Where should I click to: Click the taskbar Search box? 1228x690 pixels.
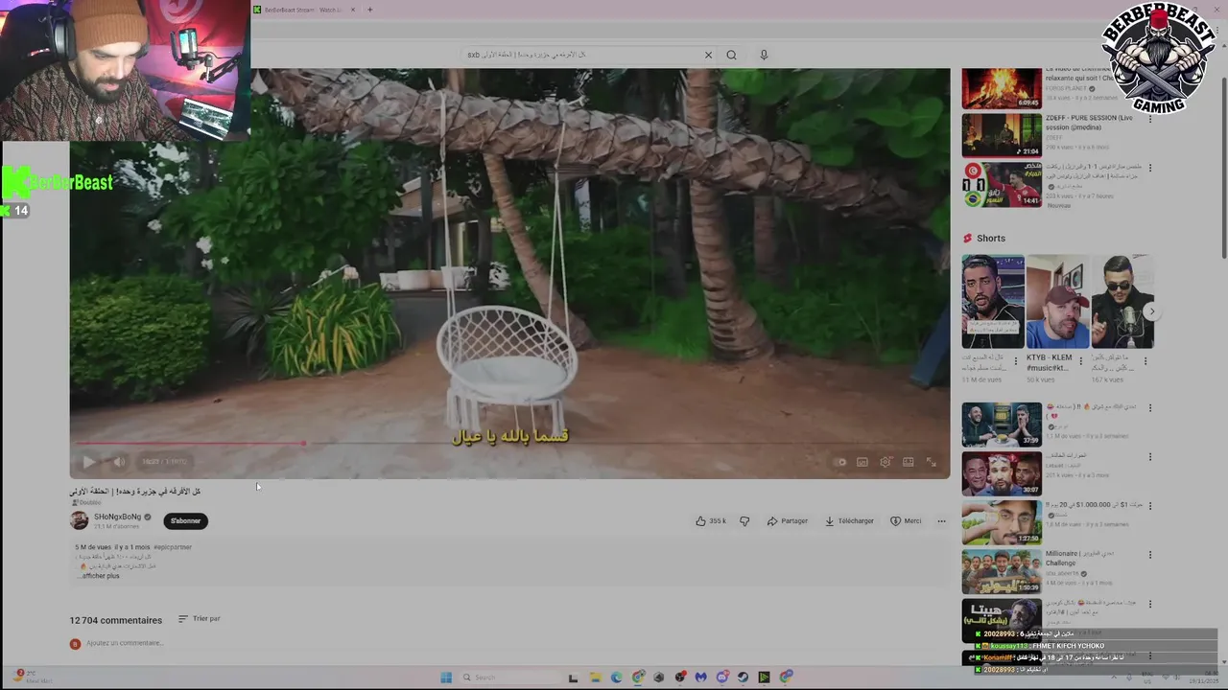pos(510,678)
